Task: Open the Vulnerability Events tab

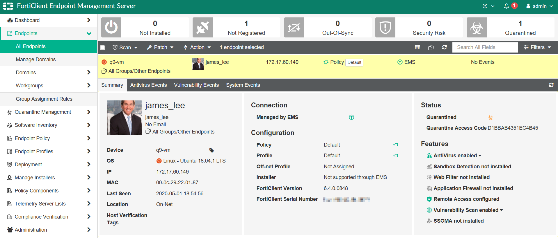Action: 196,85
